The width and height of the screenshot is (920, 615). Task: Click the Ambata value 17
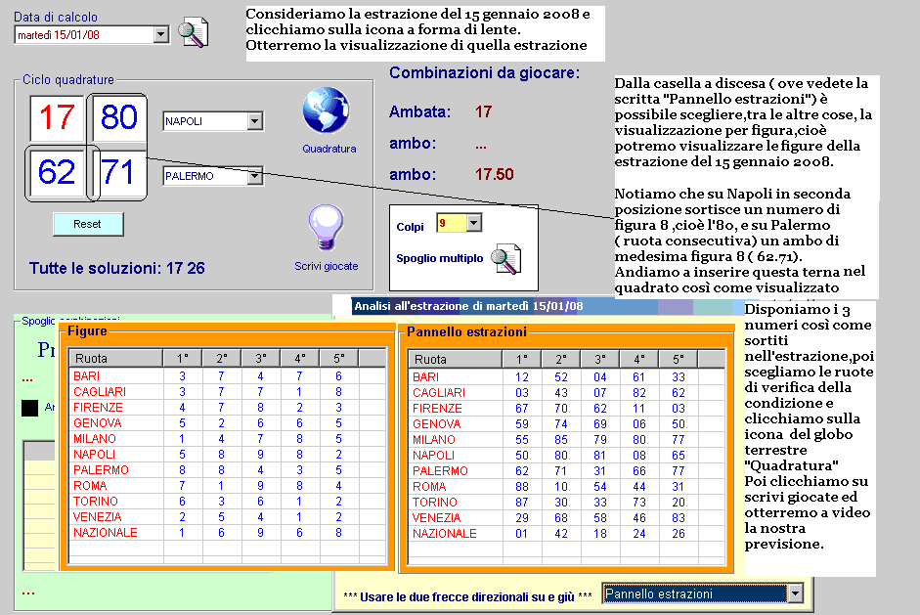[x=484, y=112]
